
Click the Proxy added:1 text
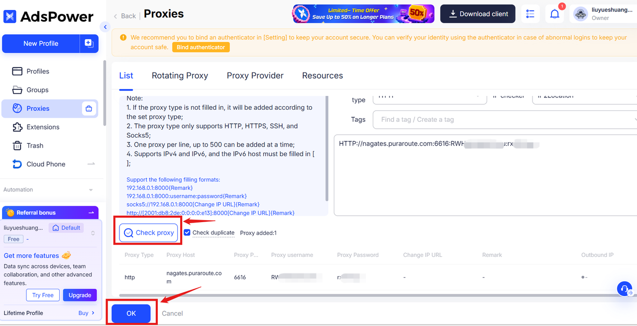coord(258,233)
